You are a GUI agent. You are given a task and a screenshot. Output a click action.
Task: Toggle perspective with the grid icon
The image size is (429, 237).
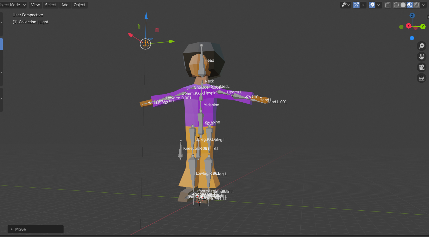pyautogui.click(x=422, y=78)
